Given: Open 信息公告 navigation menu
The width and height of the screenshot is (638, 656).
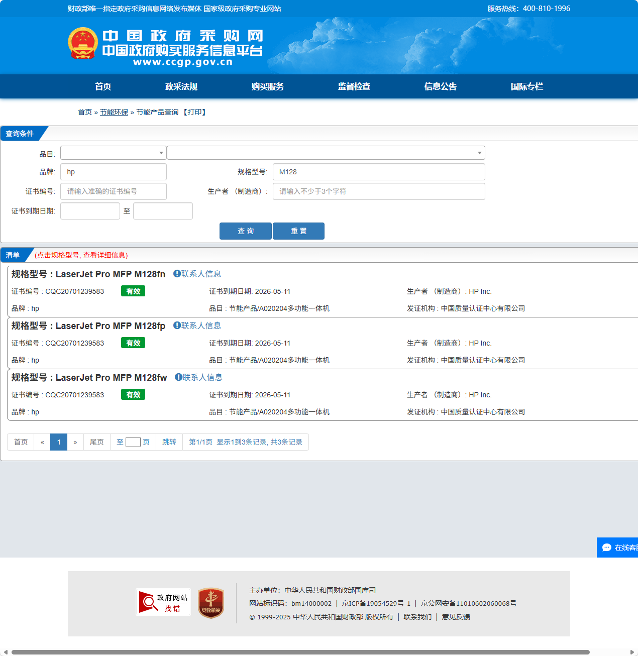Looking at the screenshot, I should pos(441,86).
